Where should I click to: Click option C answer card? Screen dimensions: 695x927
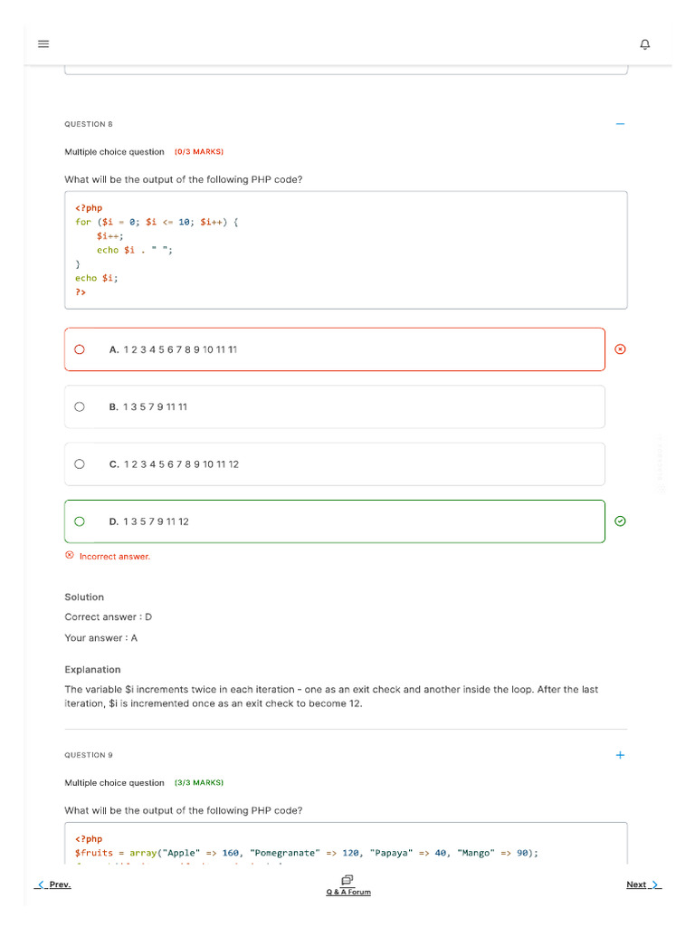coord(335,463)
